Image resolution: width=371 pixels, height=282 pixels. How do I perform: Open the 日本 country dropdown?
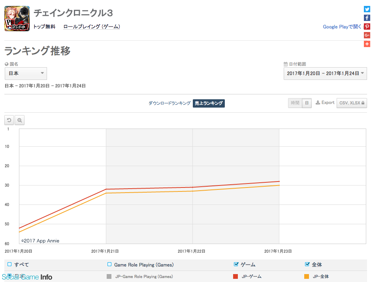point(26,74)
